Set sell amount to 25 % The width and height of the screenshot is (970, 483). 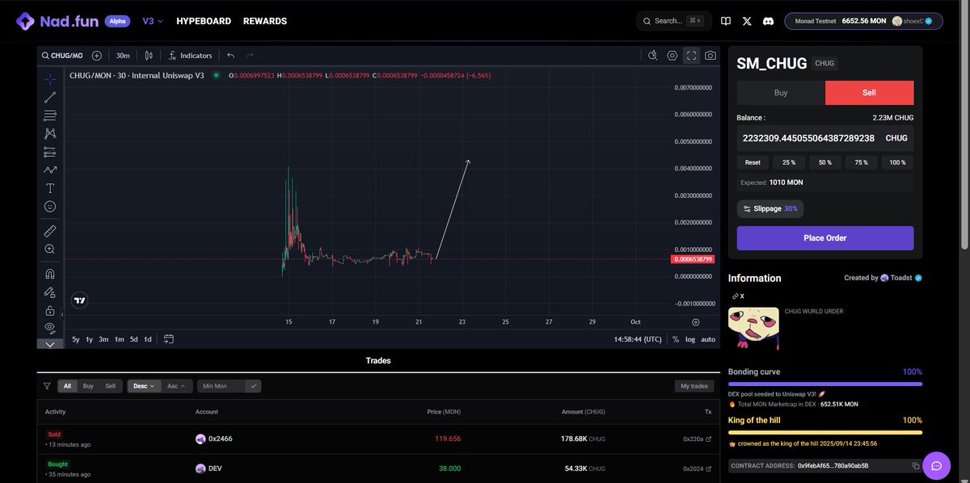coord(789,162)
